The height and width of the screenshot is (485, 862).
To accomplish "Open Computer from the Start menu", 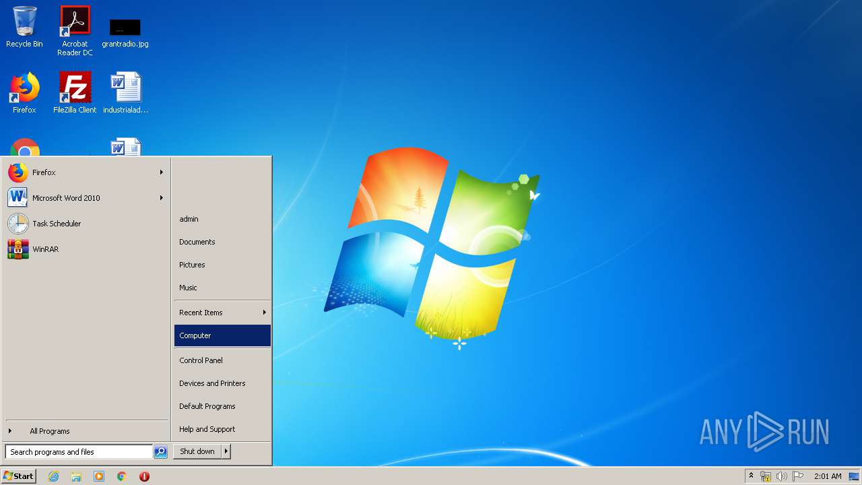I will point(222,335).
